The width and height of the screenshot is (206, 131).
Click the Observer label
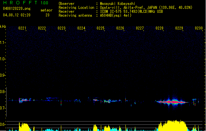66,4
